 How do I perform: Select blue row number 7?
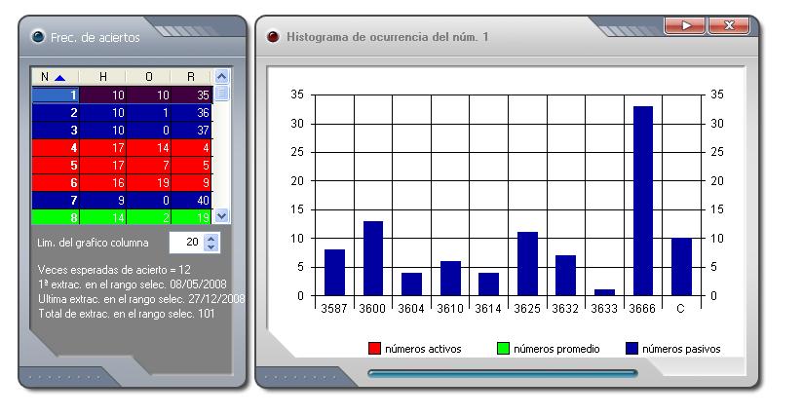coord(122,200)
